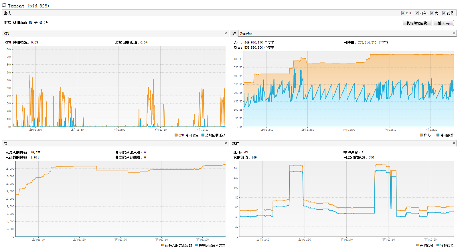Click the blue 守护线程 legend swatch

[x=438, y=245]
